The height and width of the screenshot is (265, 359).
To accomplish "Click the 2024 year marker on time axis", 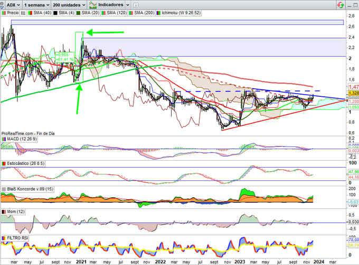I will [x=319, y=262].
